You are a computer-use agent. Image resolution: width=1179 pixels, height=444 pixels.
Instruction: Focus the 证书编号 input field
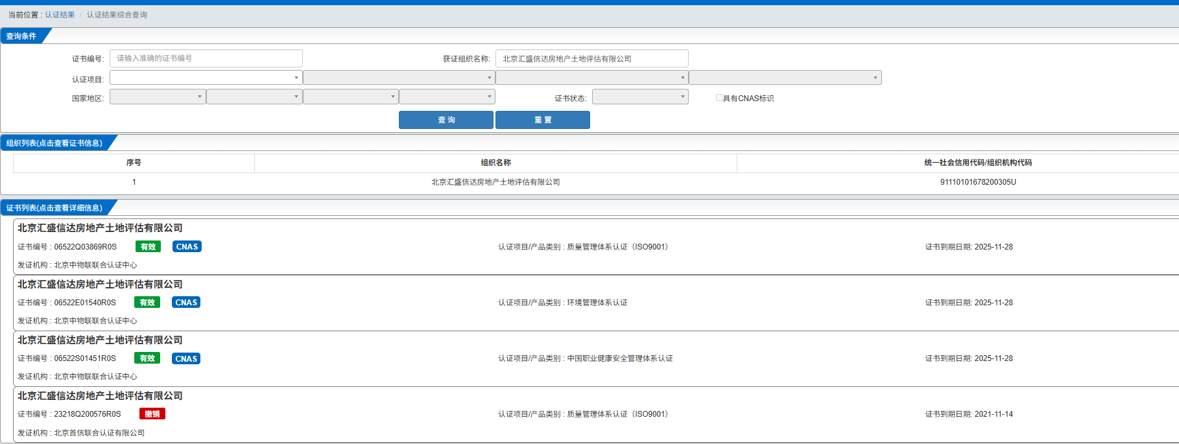(x=206, y=58)
